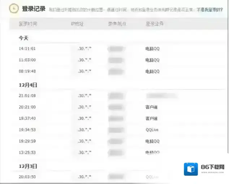The width and height of the screenshot is (229, 184).
Task: Click 电脑QQ in the 14:11:01 row
Action: click(152, 49)
